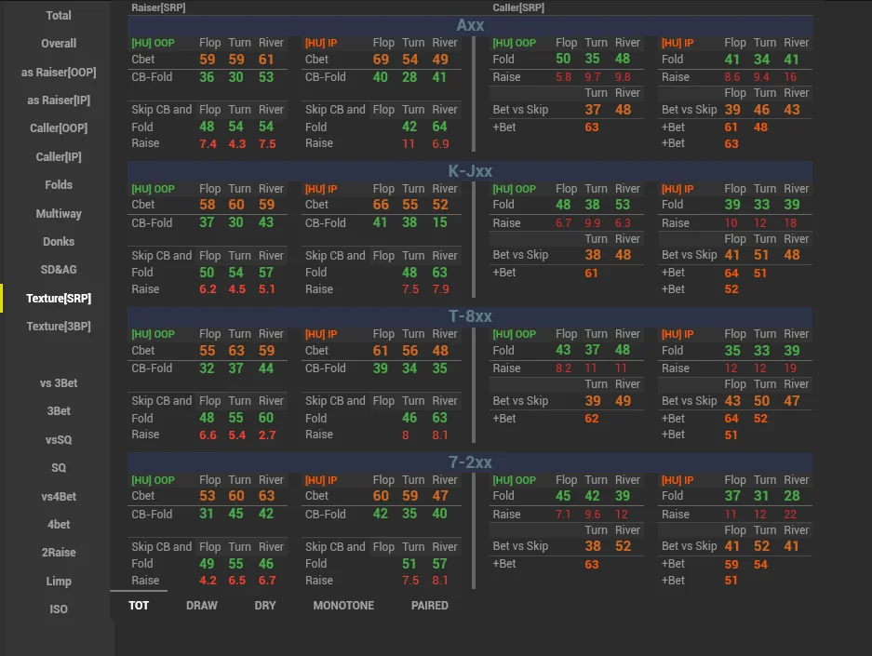Open vs 3Bet sidebar entry
Viewport: 872px width, 656px height.
tap(59, 383)
